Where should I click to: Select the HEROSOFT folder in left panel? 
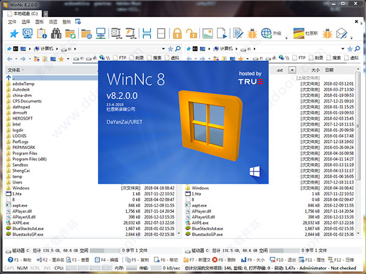pos(23,118)
